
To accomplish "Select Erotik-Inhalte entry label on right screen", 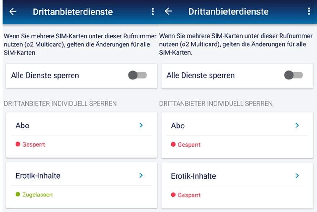I will point(193,176).
